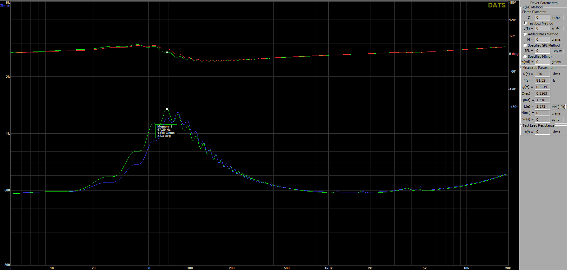Click the Q(ts) value field

click(x=542, y=87)
